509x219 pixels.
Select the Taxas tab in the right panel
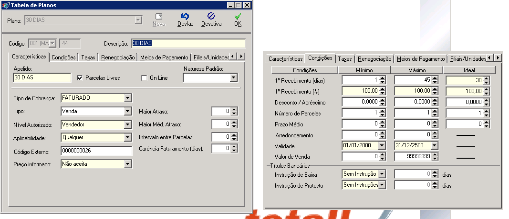click(x=344, y=59)
